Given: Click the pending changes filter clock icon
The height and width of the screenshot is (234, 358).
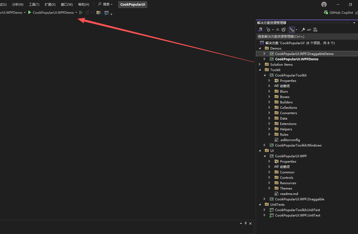Looking at the screenshot, I should tap(268, 30).
